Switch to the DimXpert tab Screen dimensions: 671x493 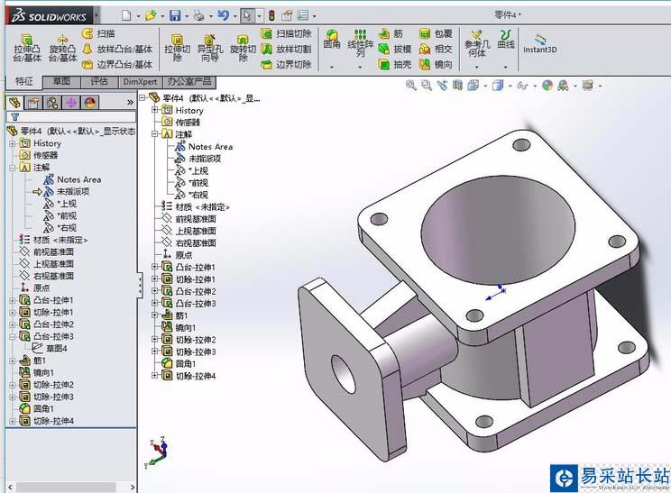[140, 82]
